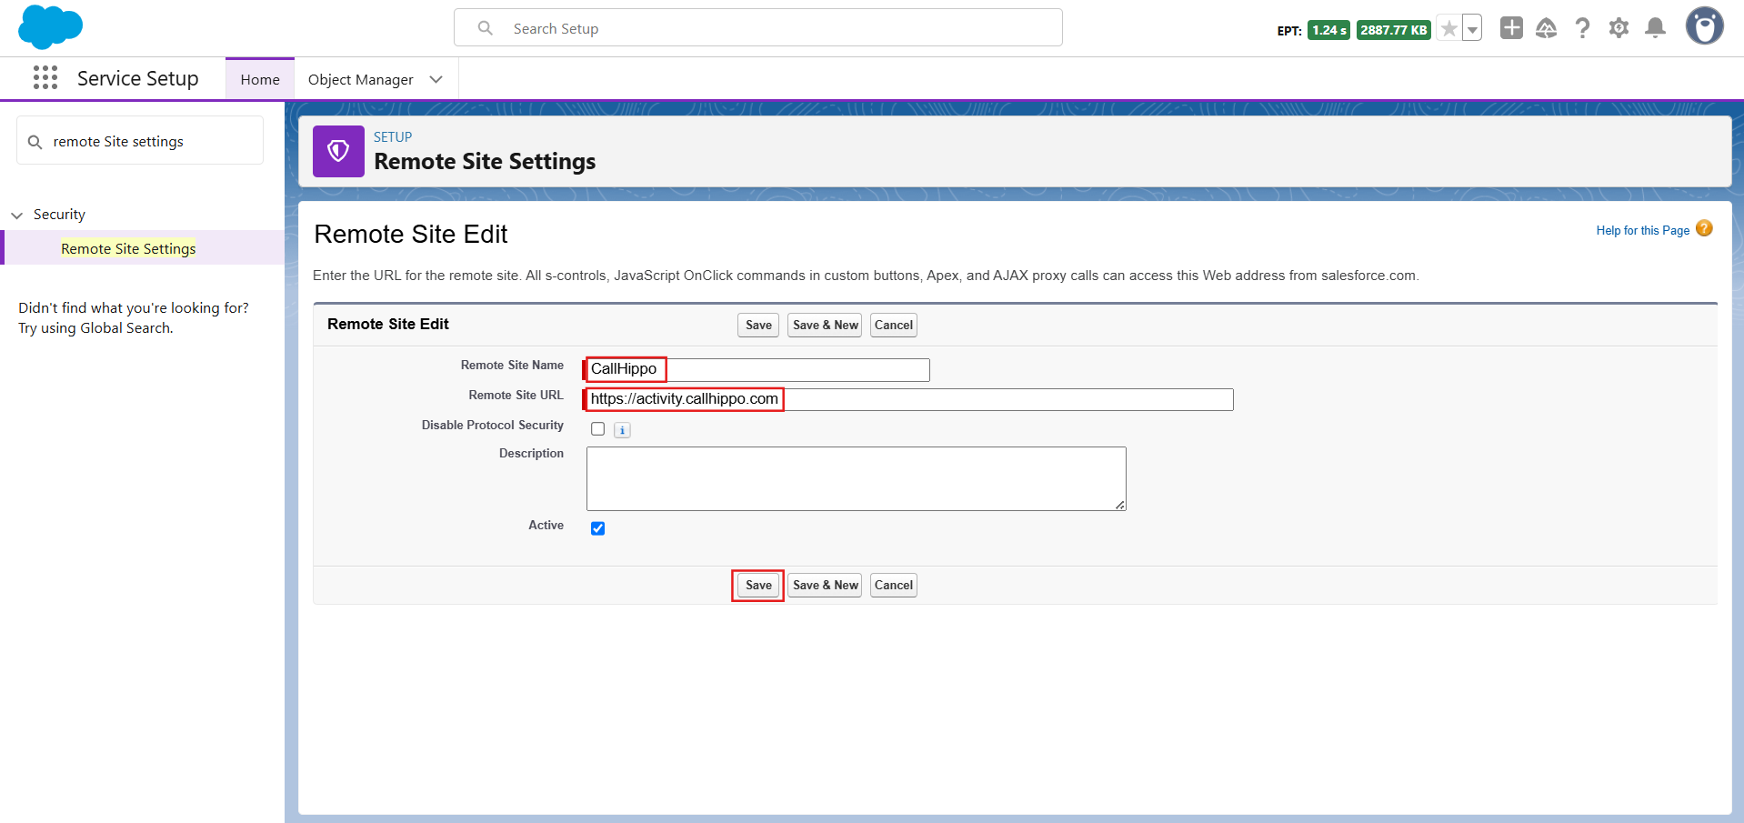Collapse the Security section in sidebar
The height and width of the screenshot is (823, 1744).
(17, 216)
